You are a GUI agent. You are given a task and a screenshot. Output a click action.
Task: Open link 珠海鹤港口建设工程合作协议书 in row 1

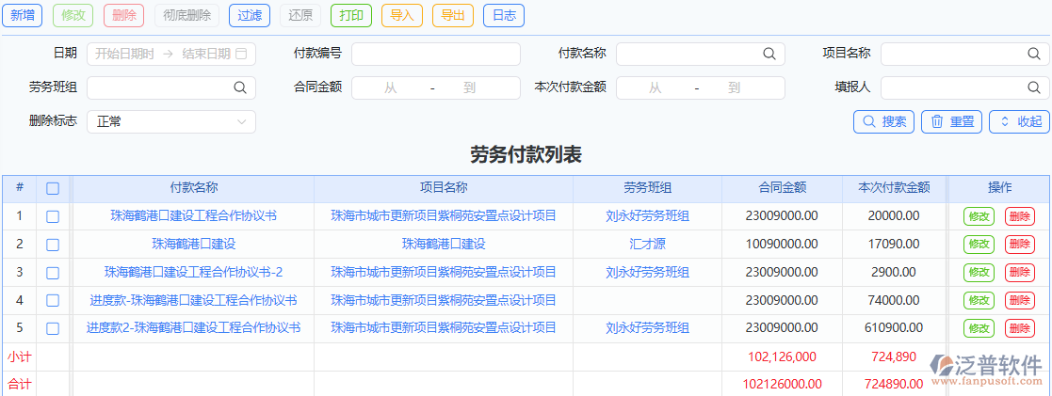[x=193, y=215]
